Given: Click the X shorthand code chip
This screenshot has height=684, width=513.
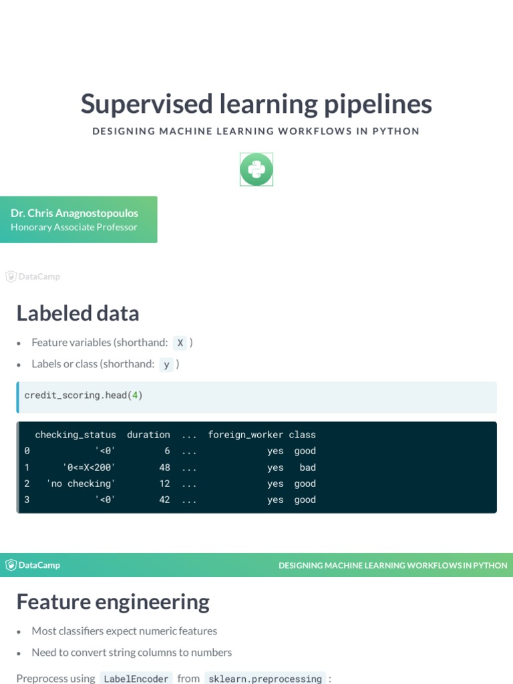Looking at the screenshot, I should 180,343.
